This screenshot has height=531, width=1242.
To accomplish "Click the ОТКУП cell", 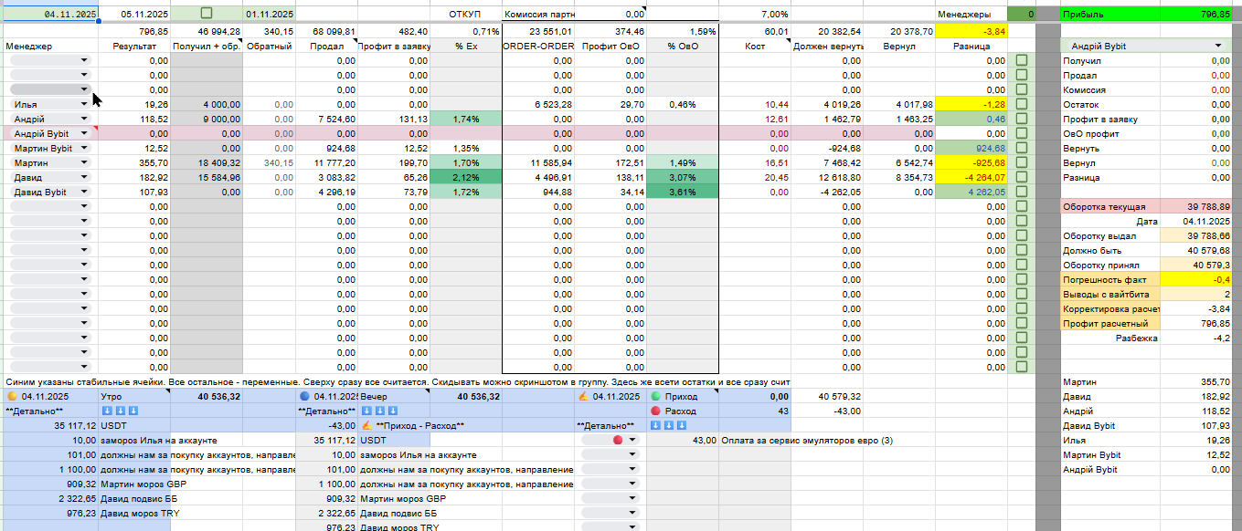I will point(465,15).
